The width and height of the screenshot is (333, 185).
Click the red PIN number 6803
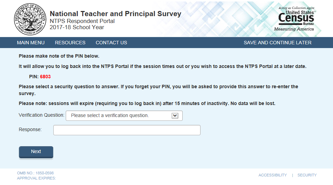(45, 77)
